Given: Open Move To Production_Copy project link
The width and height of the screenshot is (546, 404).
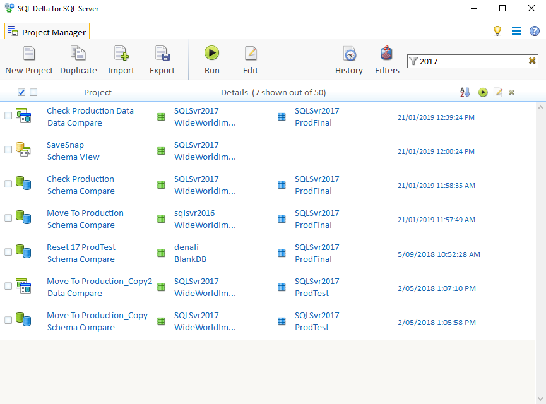Looking at the screenshot, I should pos(97,316).
